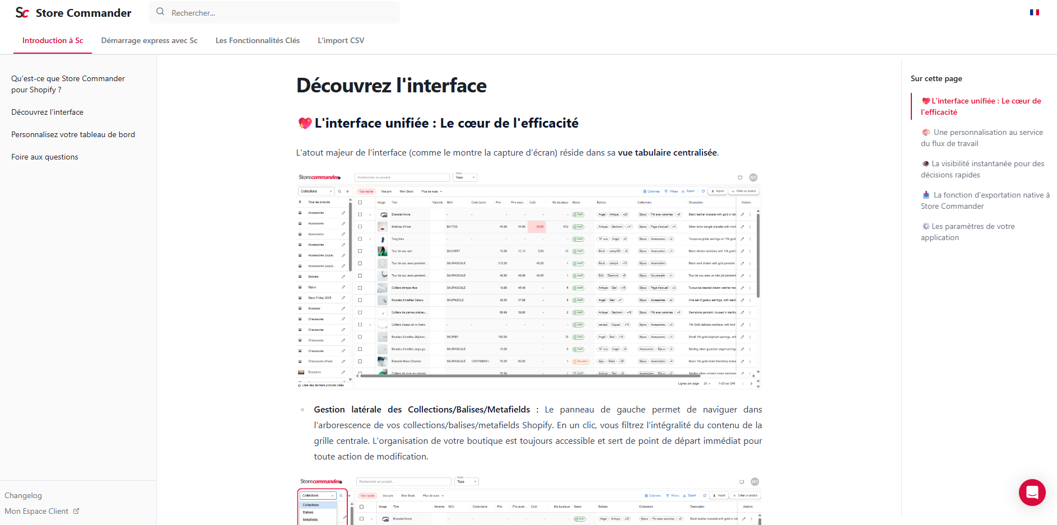Viewport: 1057px width, 525px height.
Task: Click the Store Commander logo icon
Action: pyautogui.click(x=22, y=12)
